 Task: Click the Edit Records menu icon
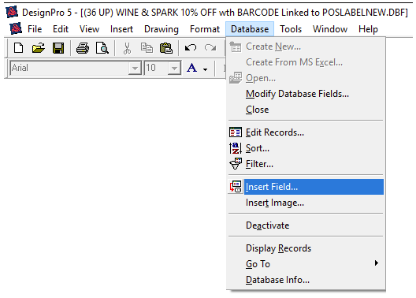(236, 132)
